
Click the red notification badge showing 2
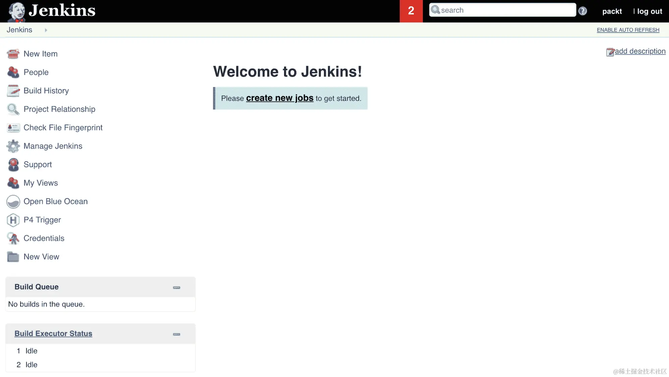point(411,11)
